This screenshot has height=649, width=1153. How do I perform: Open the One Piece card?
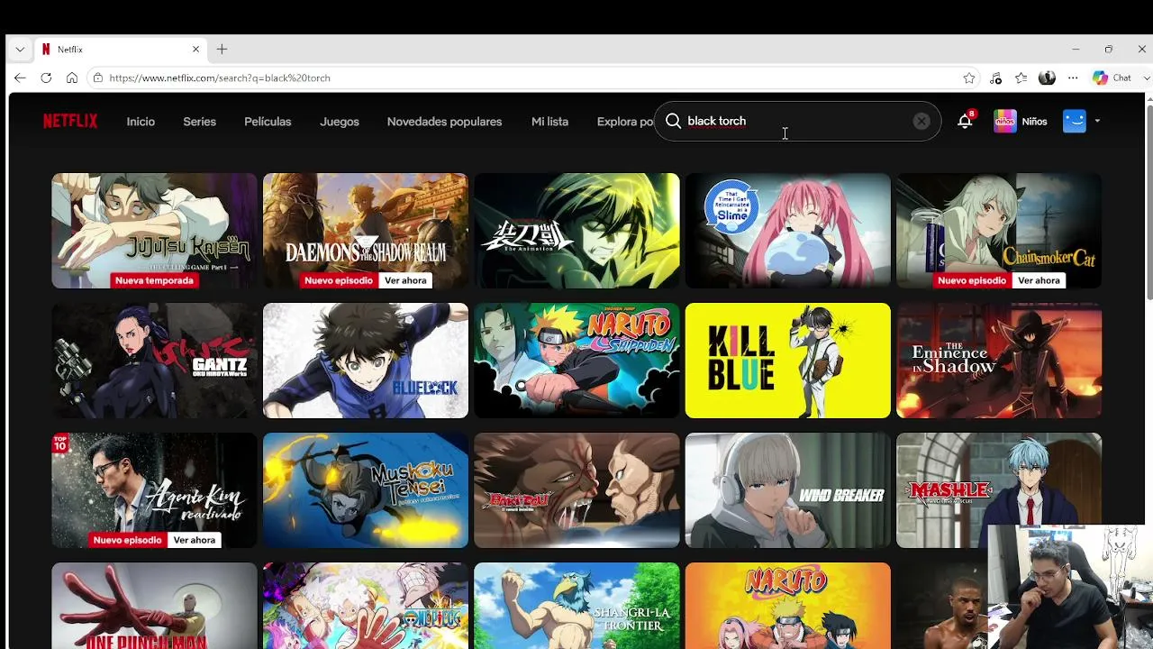pos(365,606)
